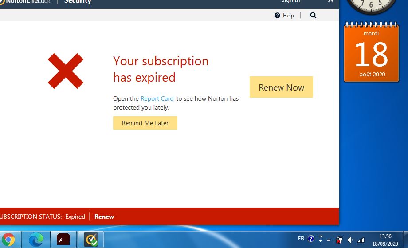This screenshot has width=408, height=248.
Task: Show hidden system tray icons
Action: click(x=329, y=240)
